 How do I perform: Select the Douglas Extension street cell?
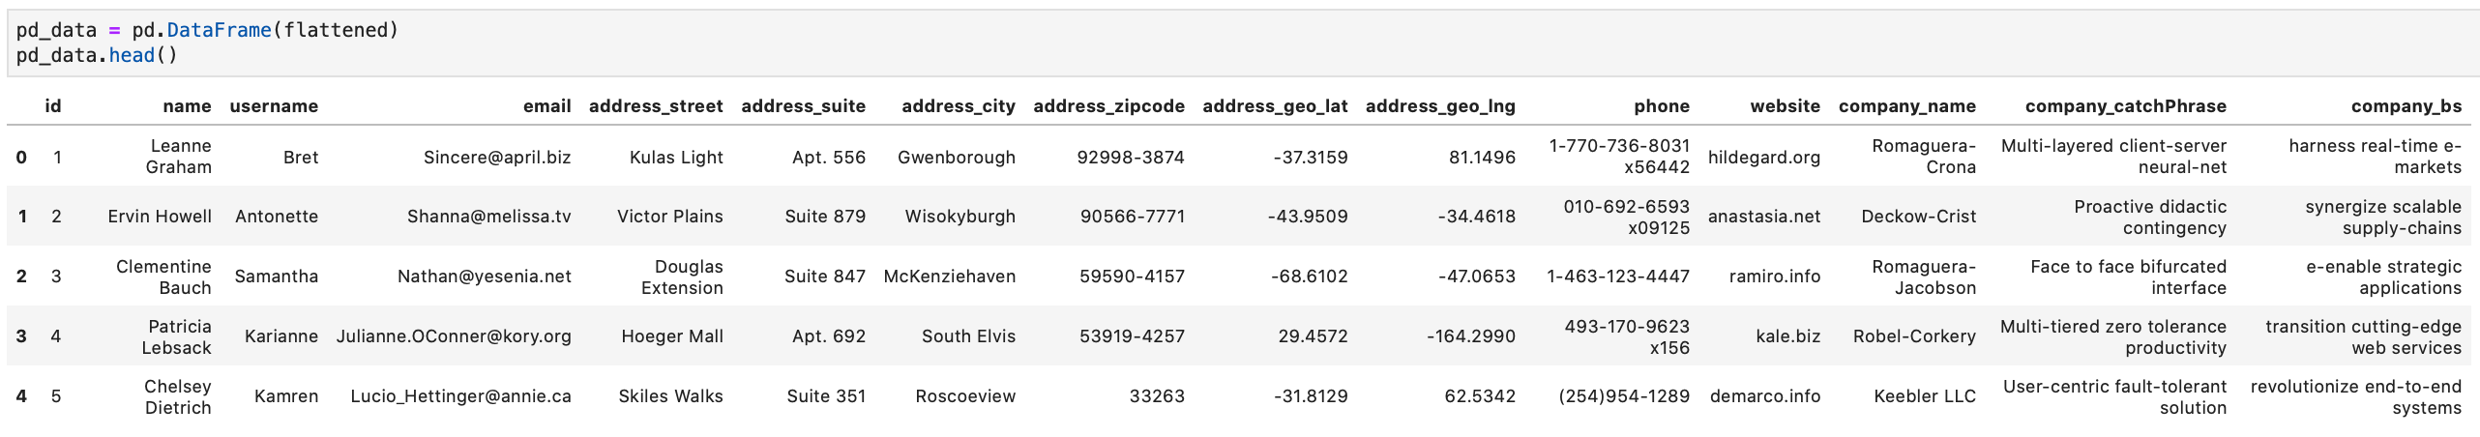tap(682, 277)
